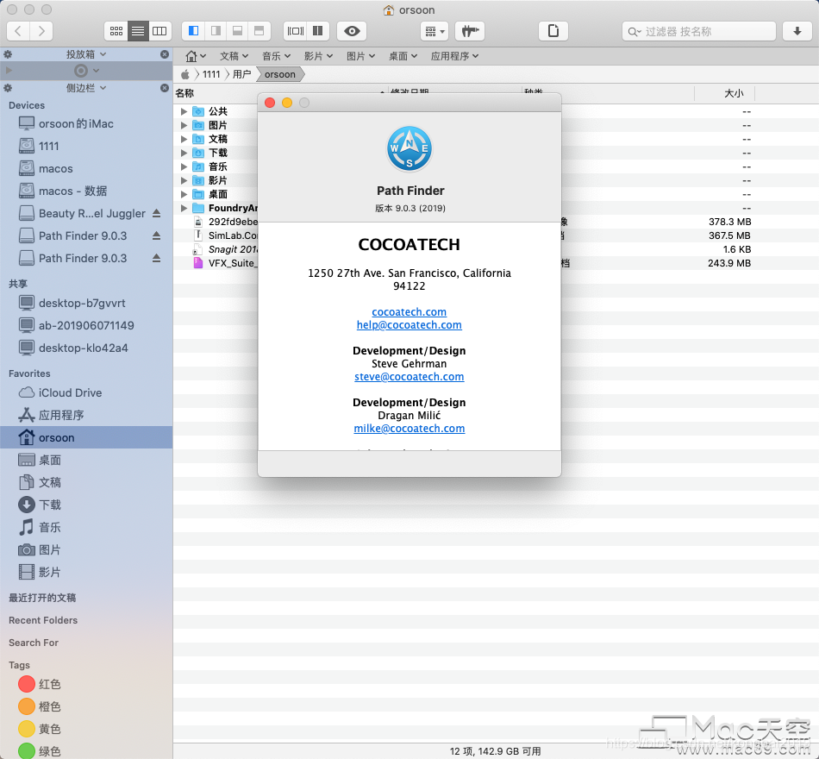819x759 pixels.
Task: Go forward with the right arrow button
Action: [41, 31]
